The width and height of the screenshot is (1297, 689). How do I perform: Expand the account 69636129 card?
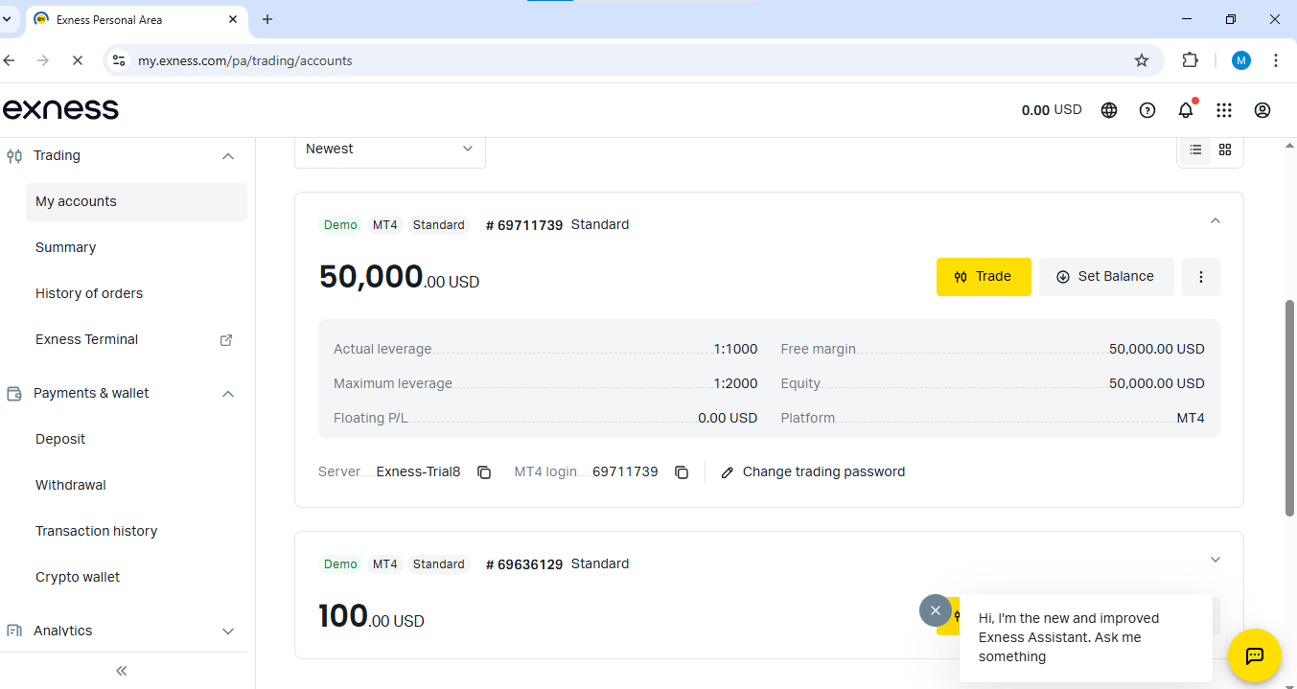1216,560
